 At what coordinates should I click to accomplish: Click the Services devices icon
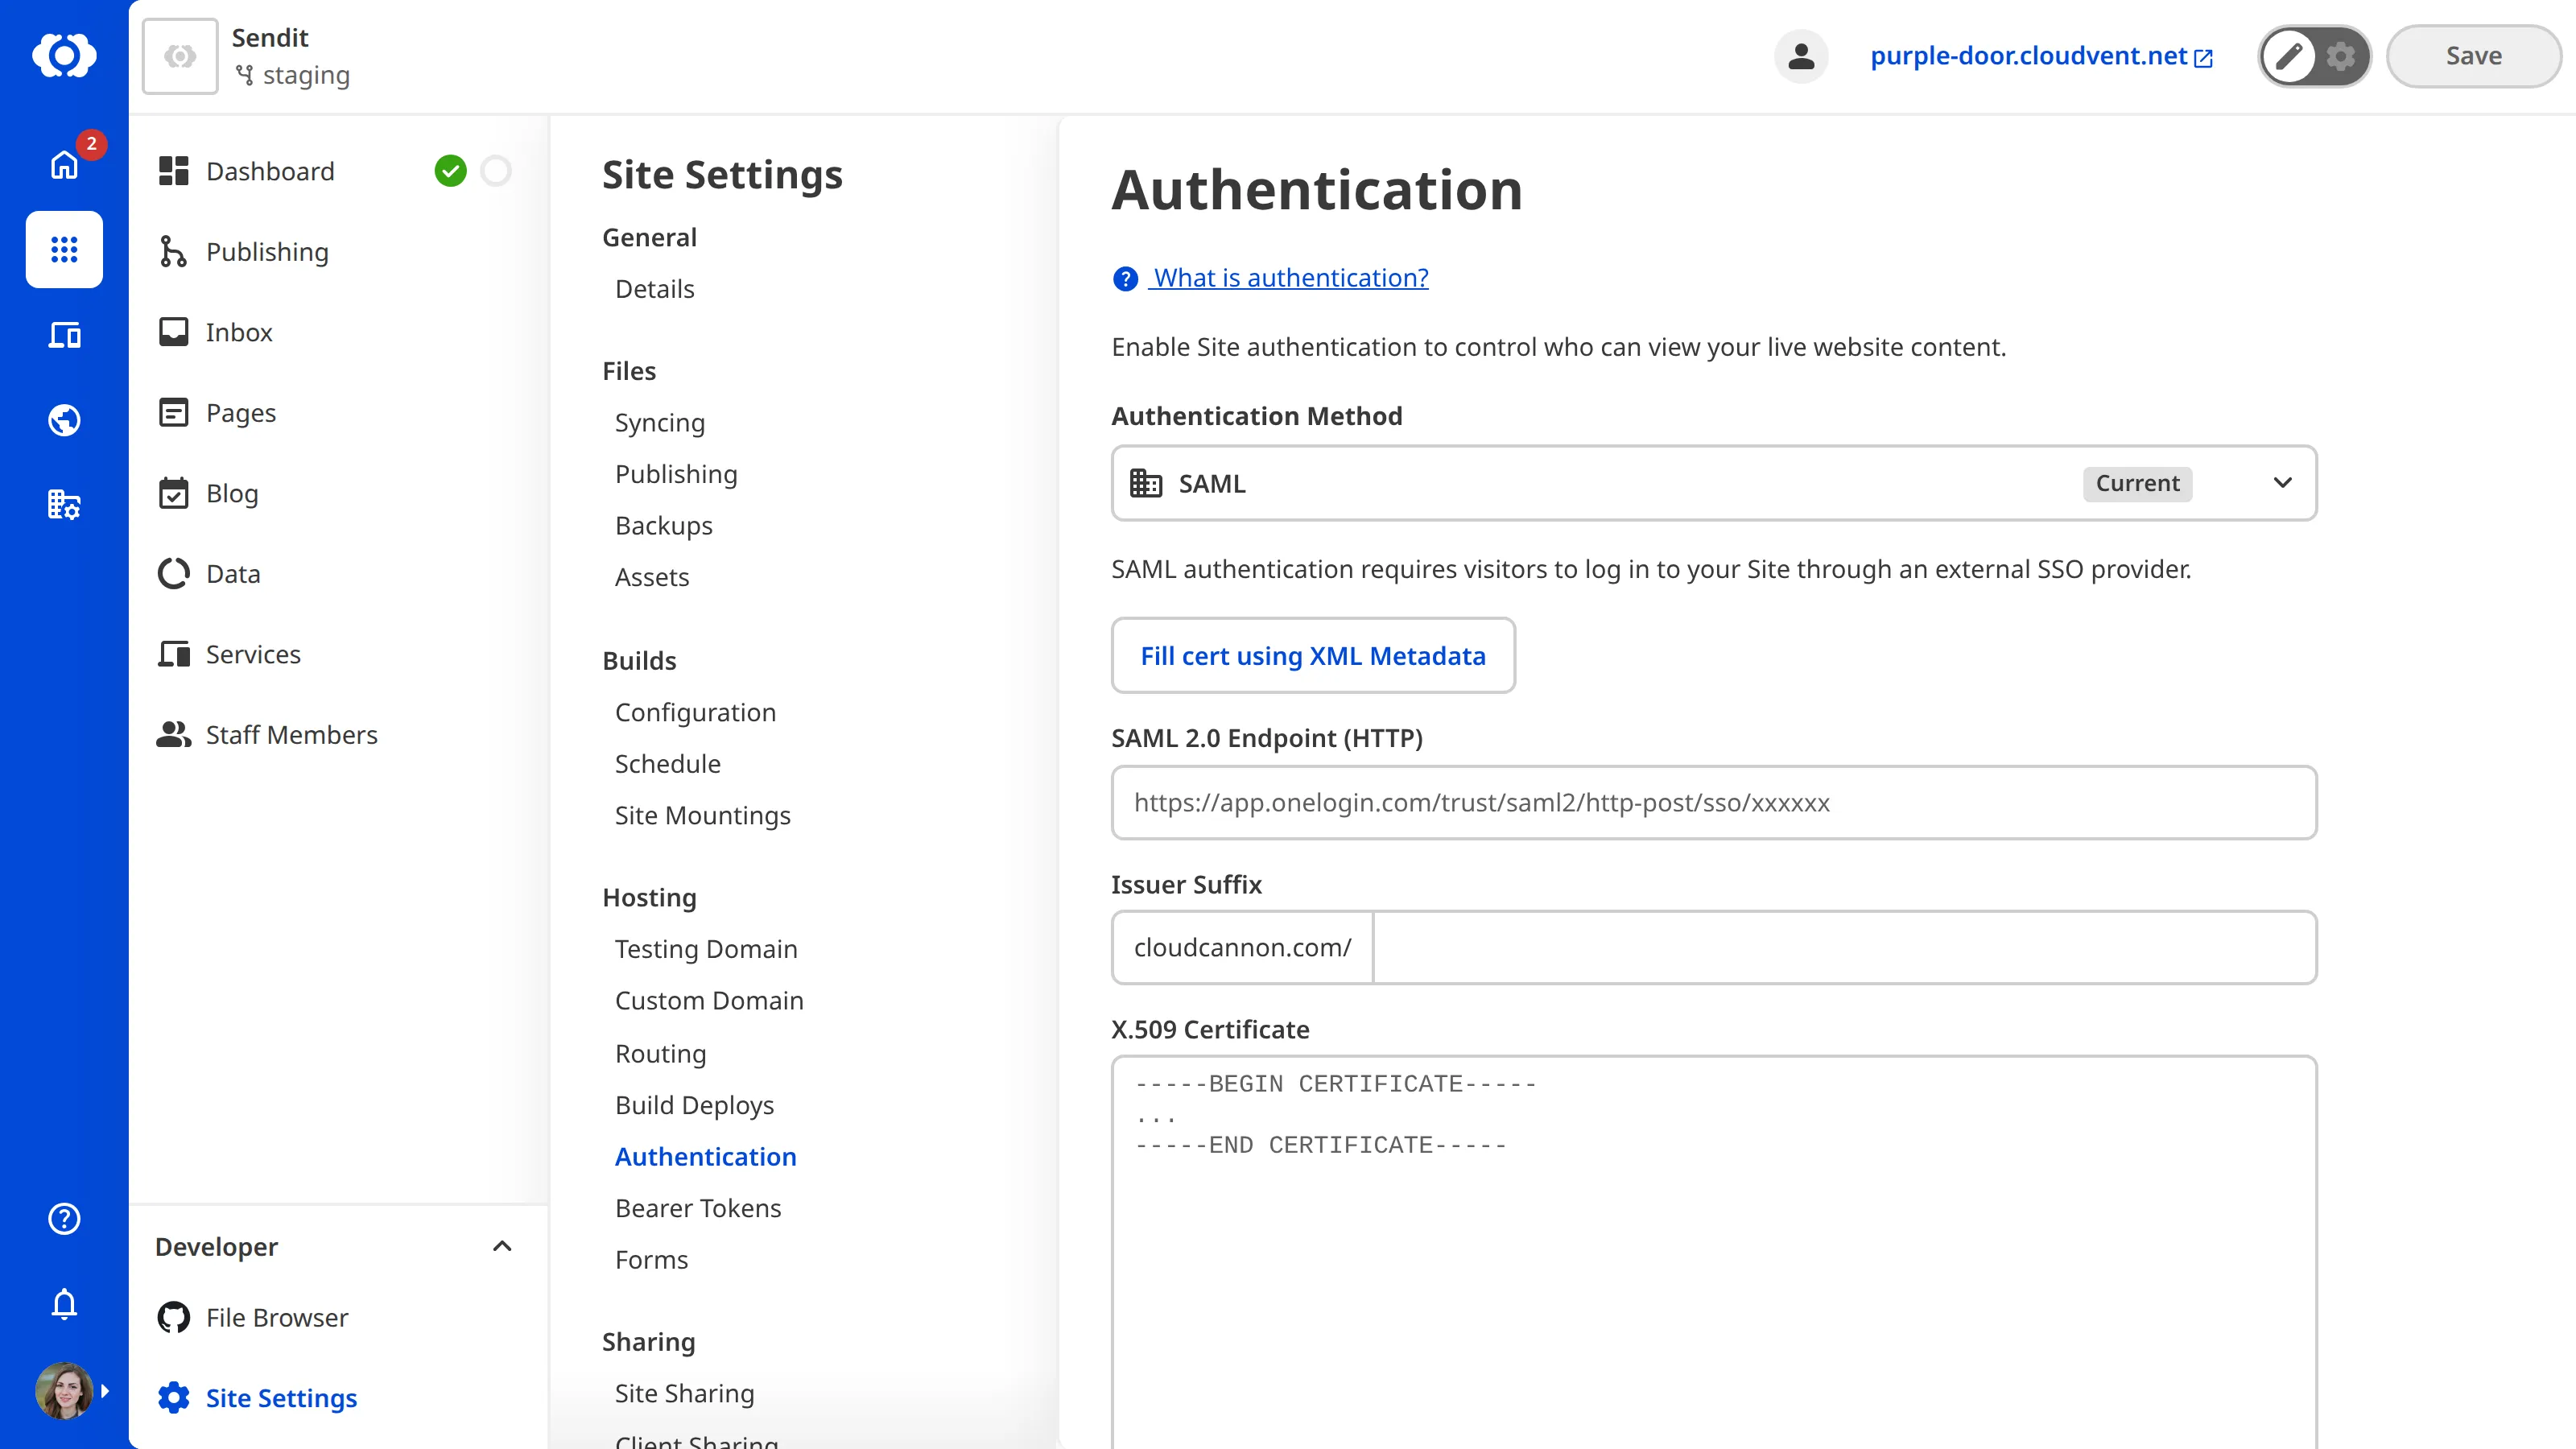(x=174, y=654)
